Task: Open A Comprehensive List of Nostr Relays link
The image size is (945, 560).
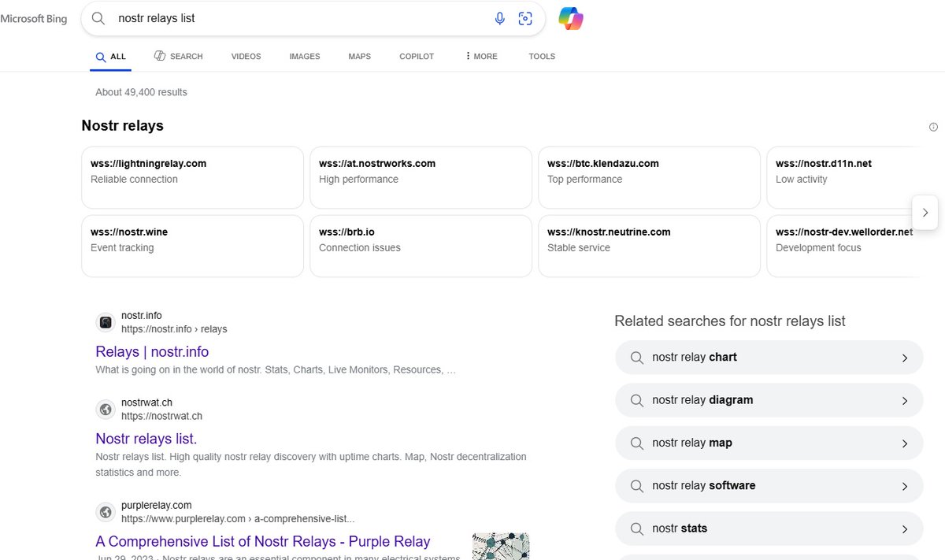Action: [x=263, y=541]
